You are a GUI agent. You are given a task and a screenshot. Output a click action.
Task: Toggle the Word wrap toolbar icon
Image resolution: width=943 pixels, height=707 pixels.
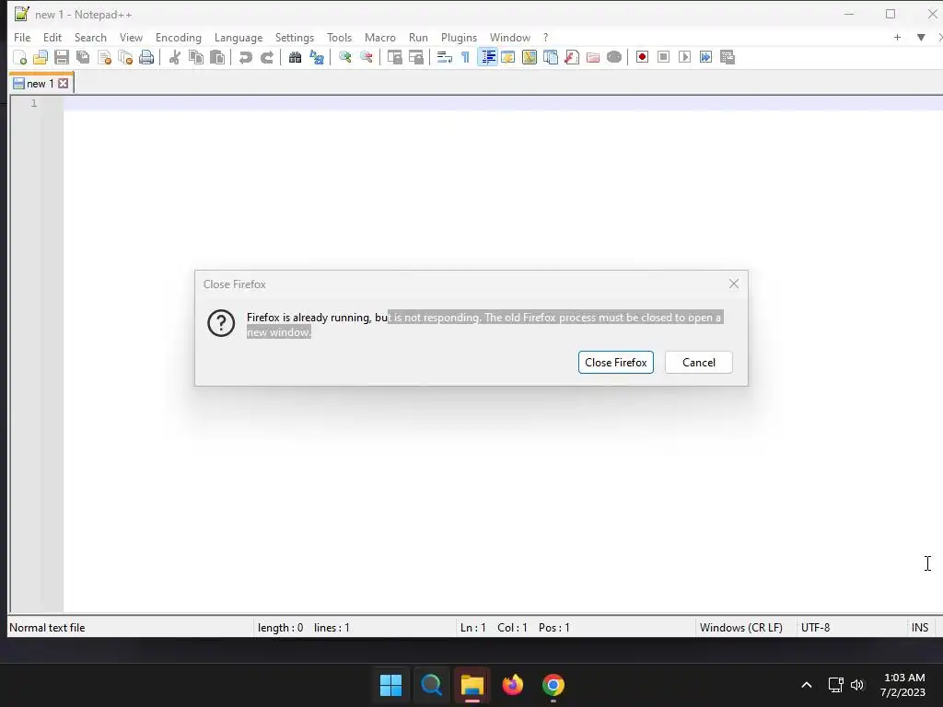pos(445,57)
